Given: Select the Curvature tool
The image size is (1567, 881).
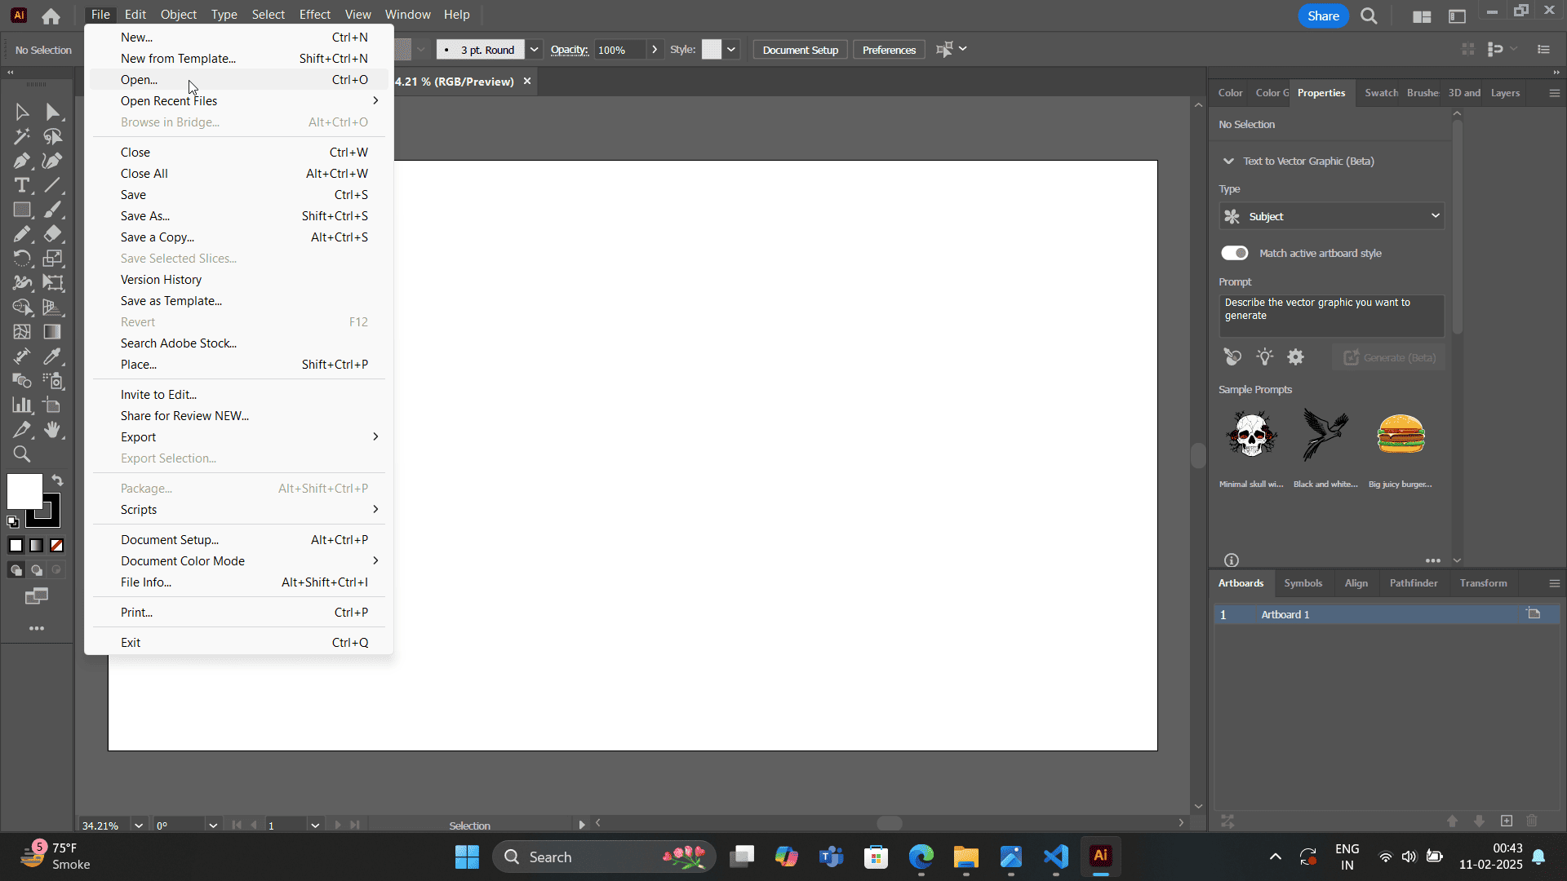Looking at the screenshot, I should coord(53,161).
